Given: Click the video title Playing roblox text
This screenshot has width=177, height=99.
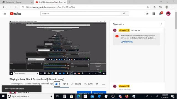Looking at the screenshot, I should pos(37,79).
